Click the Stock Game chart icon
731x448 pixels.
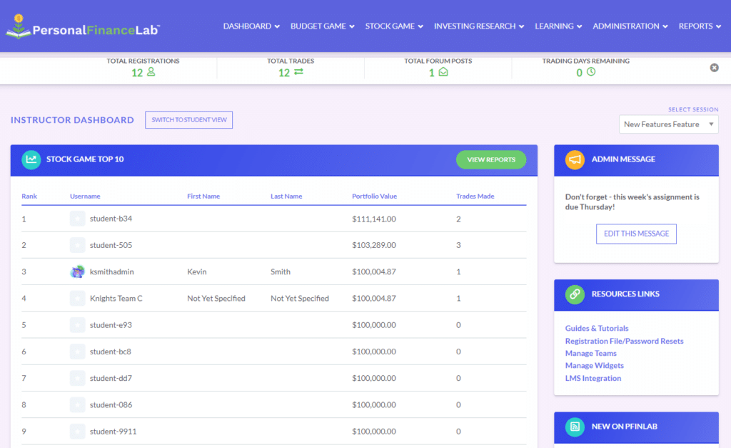click(x=31, y=159)
